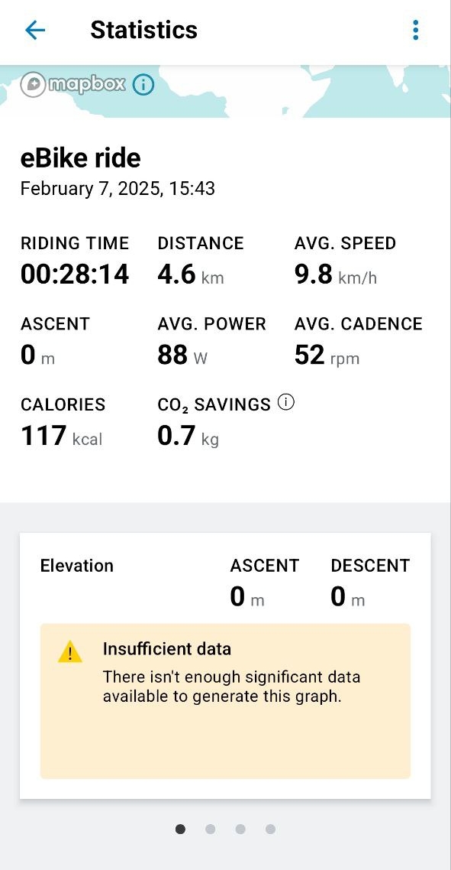This screenshot has height=870, width=451.
Task: Tap the yellow warning triangle icon
Action: click(x=69, y=652)
